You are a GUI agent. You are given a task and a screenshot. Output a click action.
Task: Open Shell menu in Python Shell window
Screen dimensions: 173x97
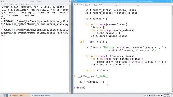[x=8, y=4]
